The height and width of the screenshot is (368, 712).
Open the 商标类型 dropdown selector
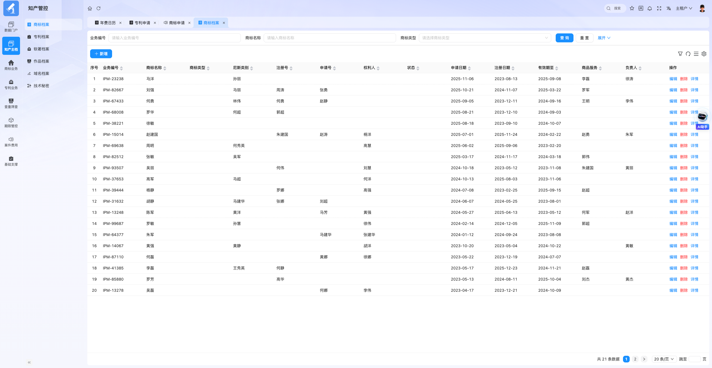(485, 38)
